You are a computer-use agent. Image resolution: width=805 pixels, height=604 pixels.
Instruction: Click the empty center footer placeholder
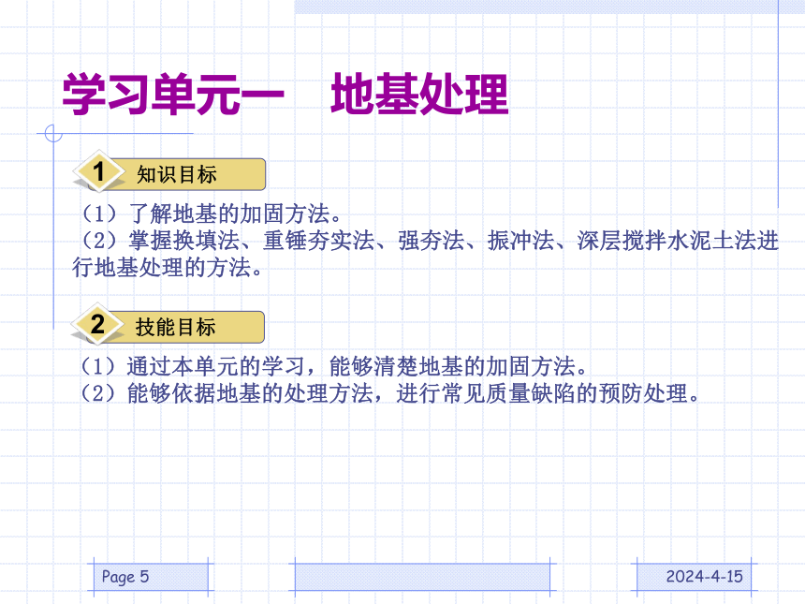click(422, 577)
